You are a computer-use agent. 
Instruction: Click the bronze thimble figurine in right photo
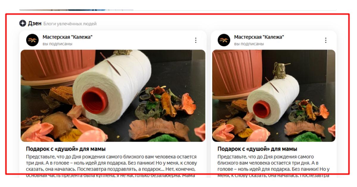[x=280, y=71]
